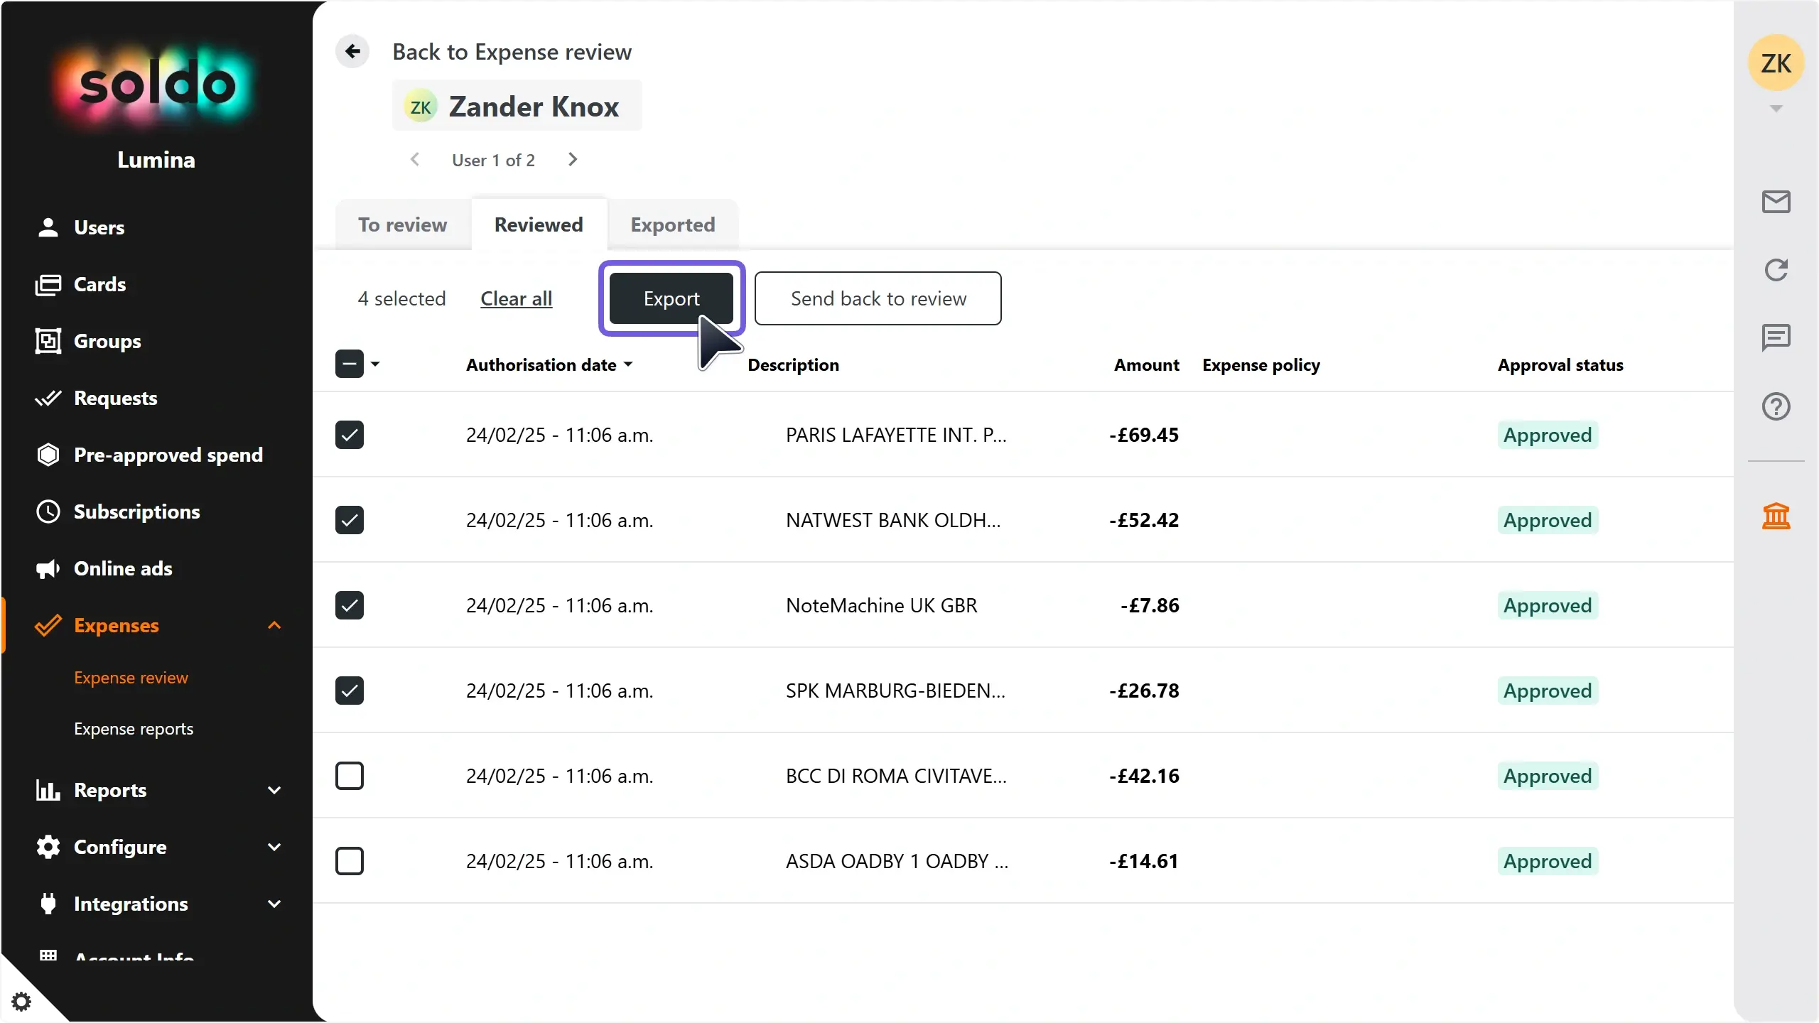Open the select-all checkbox dropdown arrow
1819x1023 pixels.
pos(376,364)
